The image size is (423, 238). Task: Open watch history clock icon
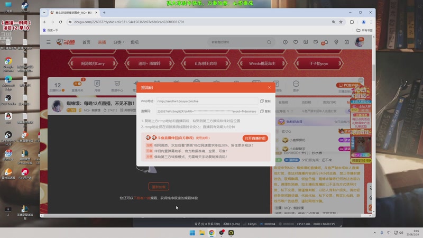[x=285, y=42]
